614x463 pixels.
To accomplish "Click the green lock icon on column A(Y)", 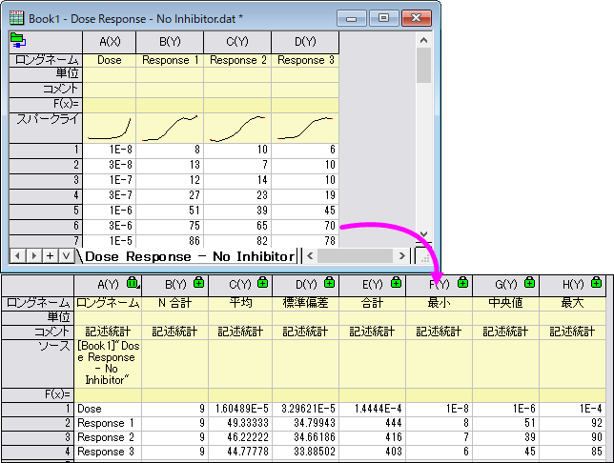I will click(133, 282).
